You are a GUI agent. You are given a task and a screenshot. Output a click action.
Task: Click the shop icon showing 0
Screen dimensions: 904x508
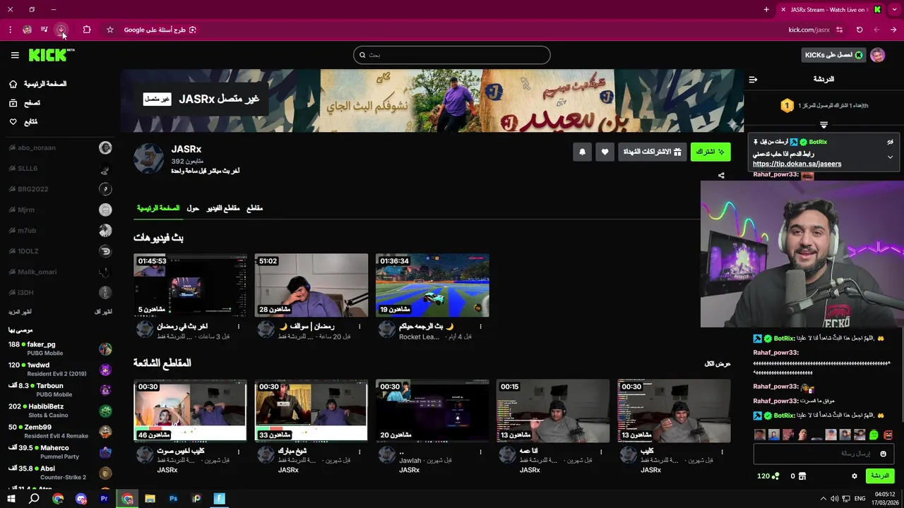click(797, 476)
